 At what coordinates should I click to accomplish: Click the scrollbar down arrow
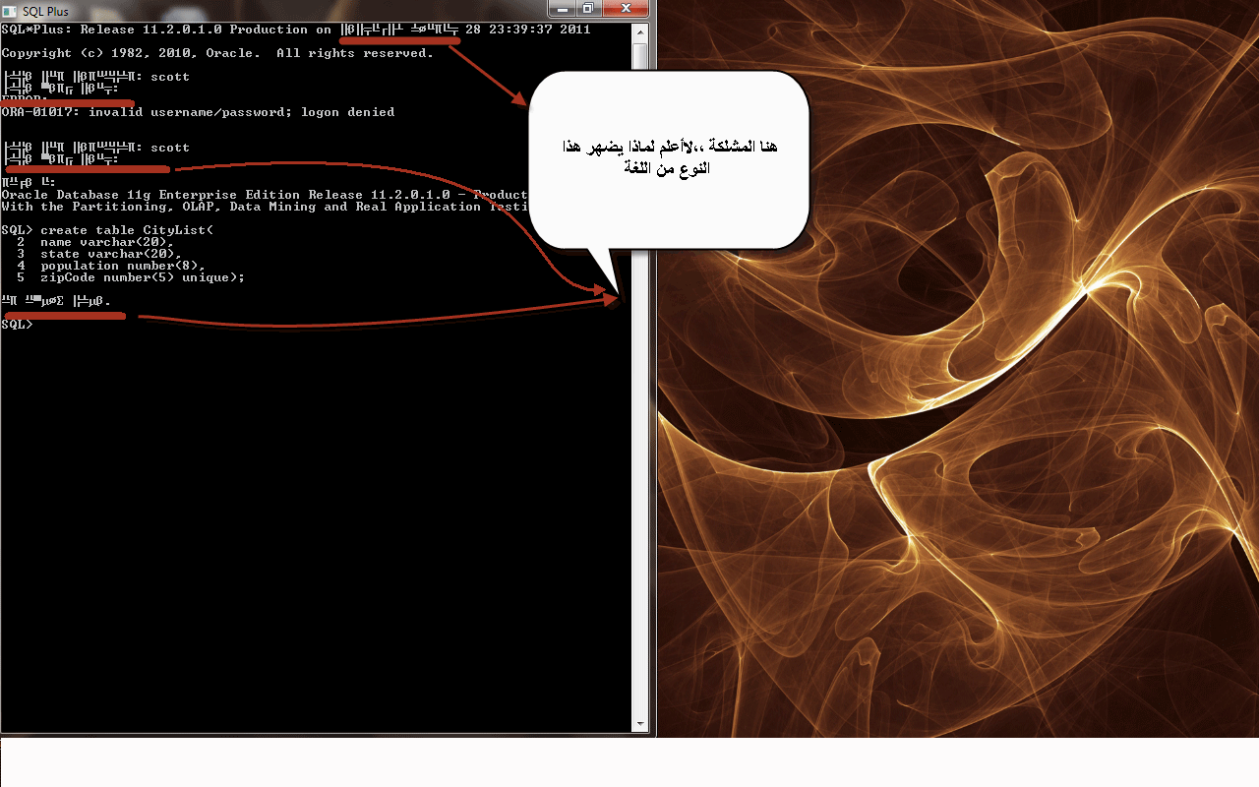pos(640,722)
